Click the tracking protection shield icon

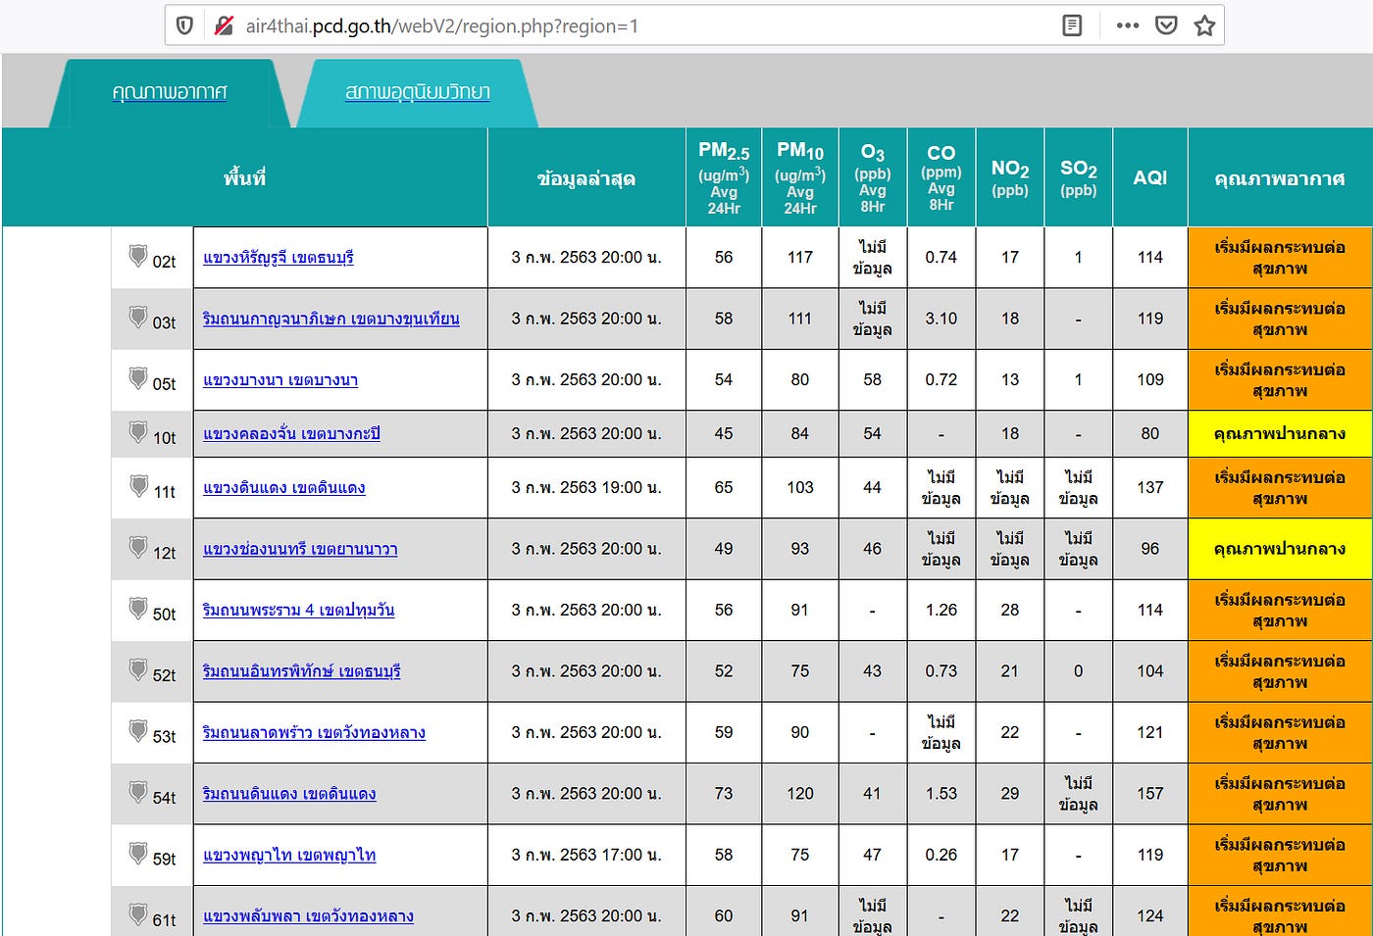(x=184, y=25)
